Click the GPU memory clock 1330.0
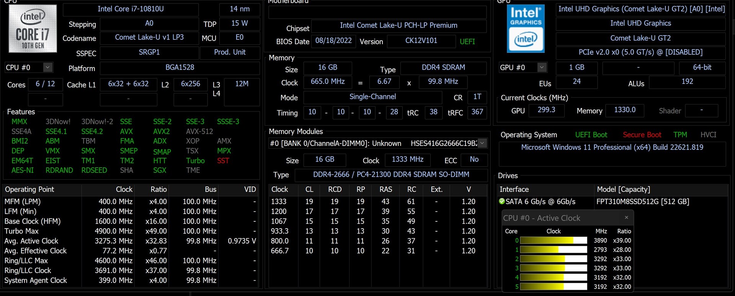The width and height of the screenshot is (735, 296). coord(625,110)
